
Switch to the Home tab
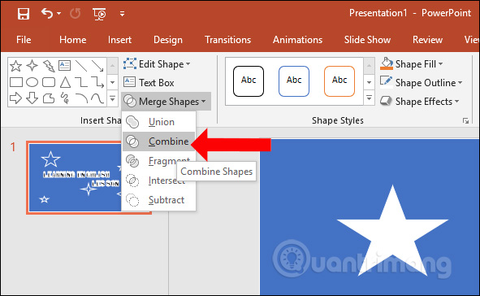[73, 40]
